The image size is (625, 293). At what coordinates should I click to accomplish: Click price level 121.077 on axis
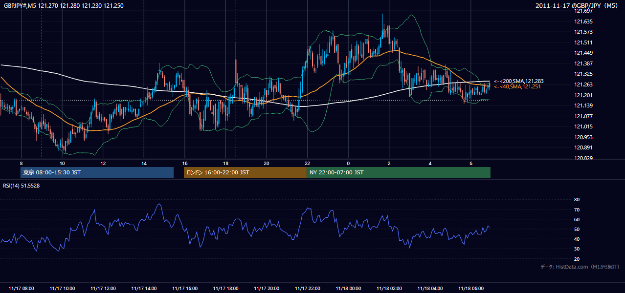click(x=584, y=116)
